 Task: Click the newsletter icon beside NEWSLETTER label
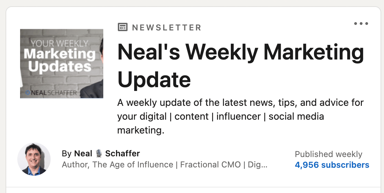[123, 27]
